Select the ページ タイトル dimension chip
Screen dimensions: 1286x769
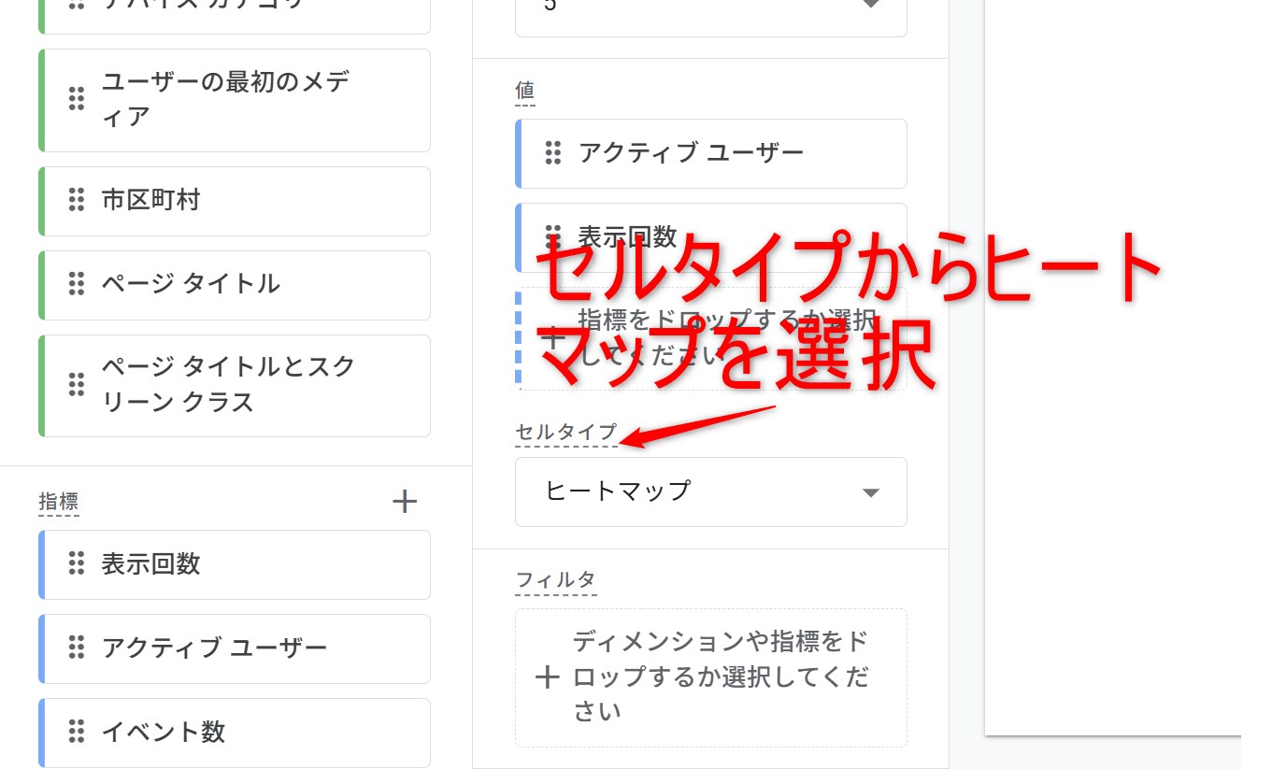pyautogui.click(x=235, y=285)
